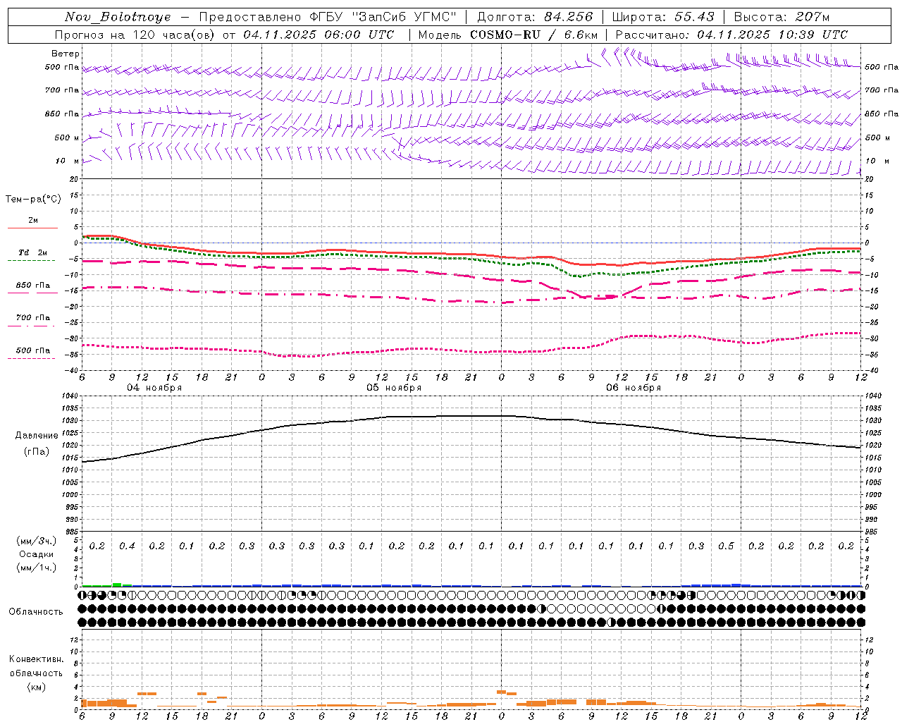Select the provider text ФГБУ "ЗапСиб УГМС"
Screen dimensions: 902x722
coord(383,17)
